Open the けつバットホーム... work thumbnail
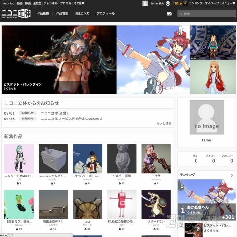The width and height of the screenshot is (237, 237). (x=87, y=158)
